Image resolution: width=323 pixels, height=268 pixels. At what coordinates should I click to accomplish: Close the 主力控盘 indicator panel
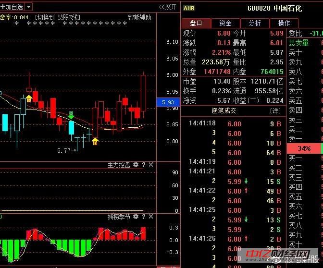click(151, 165)
